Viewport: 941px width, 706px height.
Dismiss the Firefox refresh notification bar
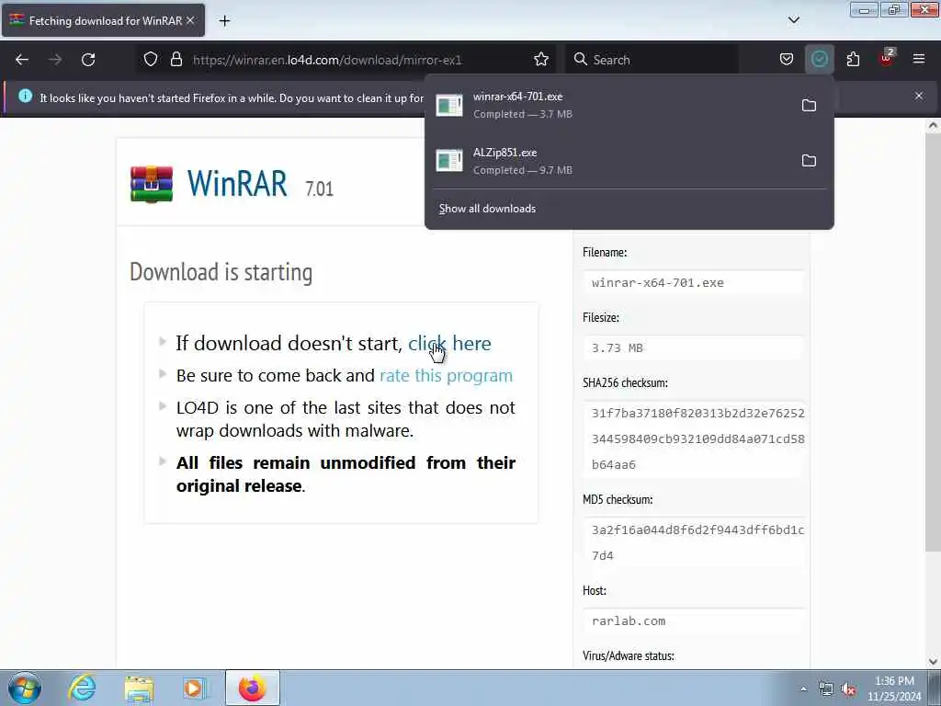tap(919, 96)
